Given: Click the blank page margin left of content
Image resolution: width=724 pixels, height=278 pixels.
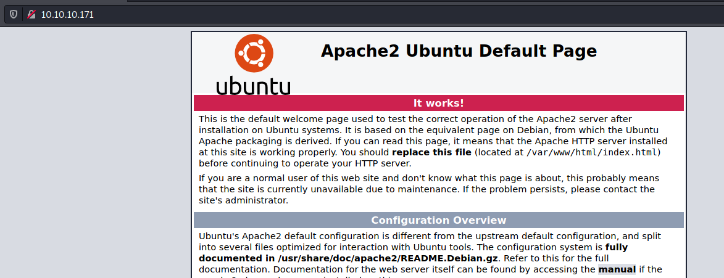Looking at the screenshot, I should pos(93,154).
